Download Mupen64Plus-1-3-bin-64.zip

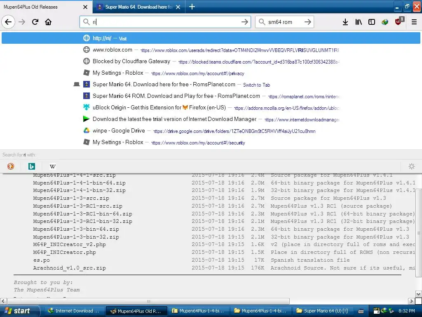(x=76, y=229)
